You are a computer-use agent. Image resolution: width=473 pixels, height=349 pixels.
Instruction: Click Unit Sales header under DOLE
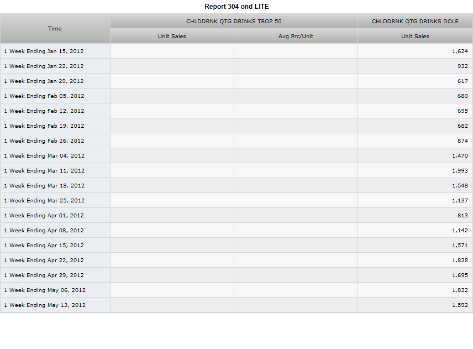click(415, 37)
